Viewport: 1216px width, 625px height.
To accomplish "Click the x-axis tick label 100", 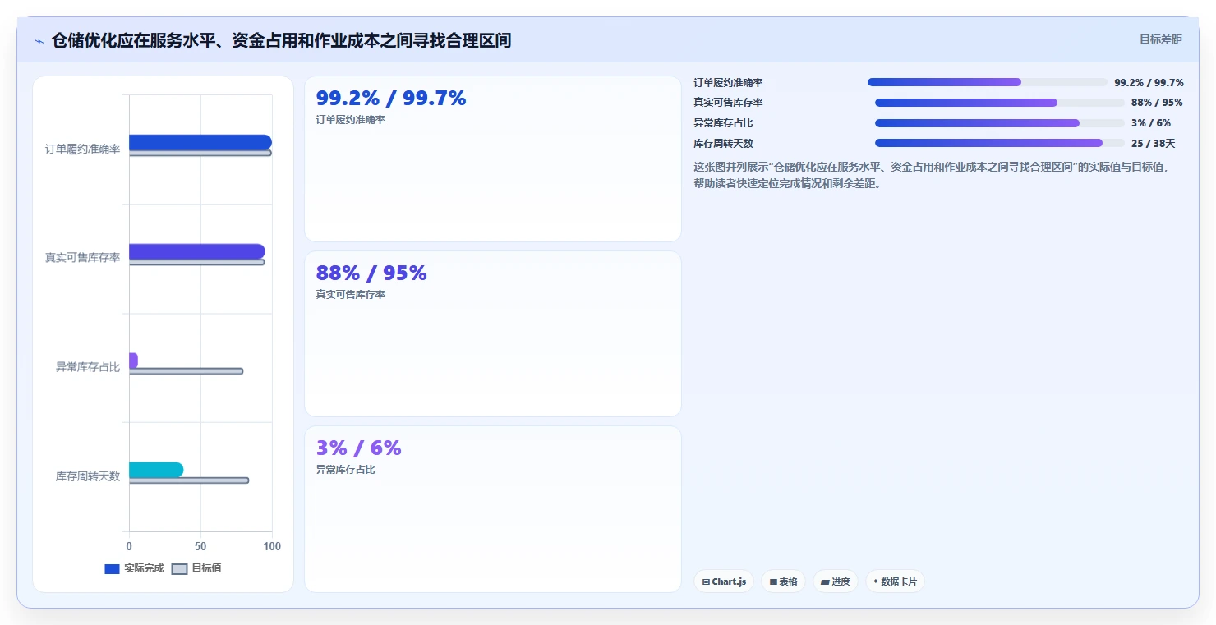I will point(272,546).
